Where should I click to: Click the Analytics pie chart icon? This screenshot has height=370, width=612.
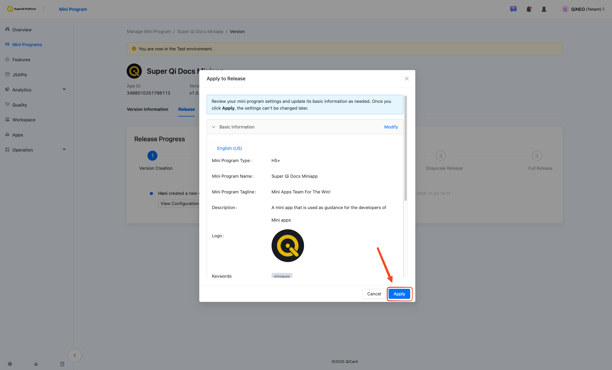[x=7, y=89]
